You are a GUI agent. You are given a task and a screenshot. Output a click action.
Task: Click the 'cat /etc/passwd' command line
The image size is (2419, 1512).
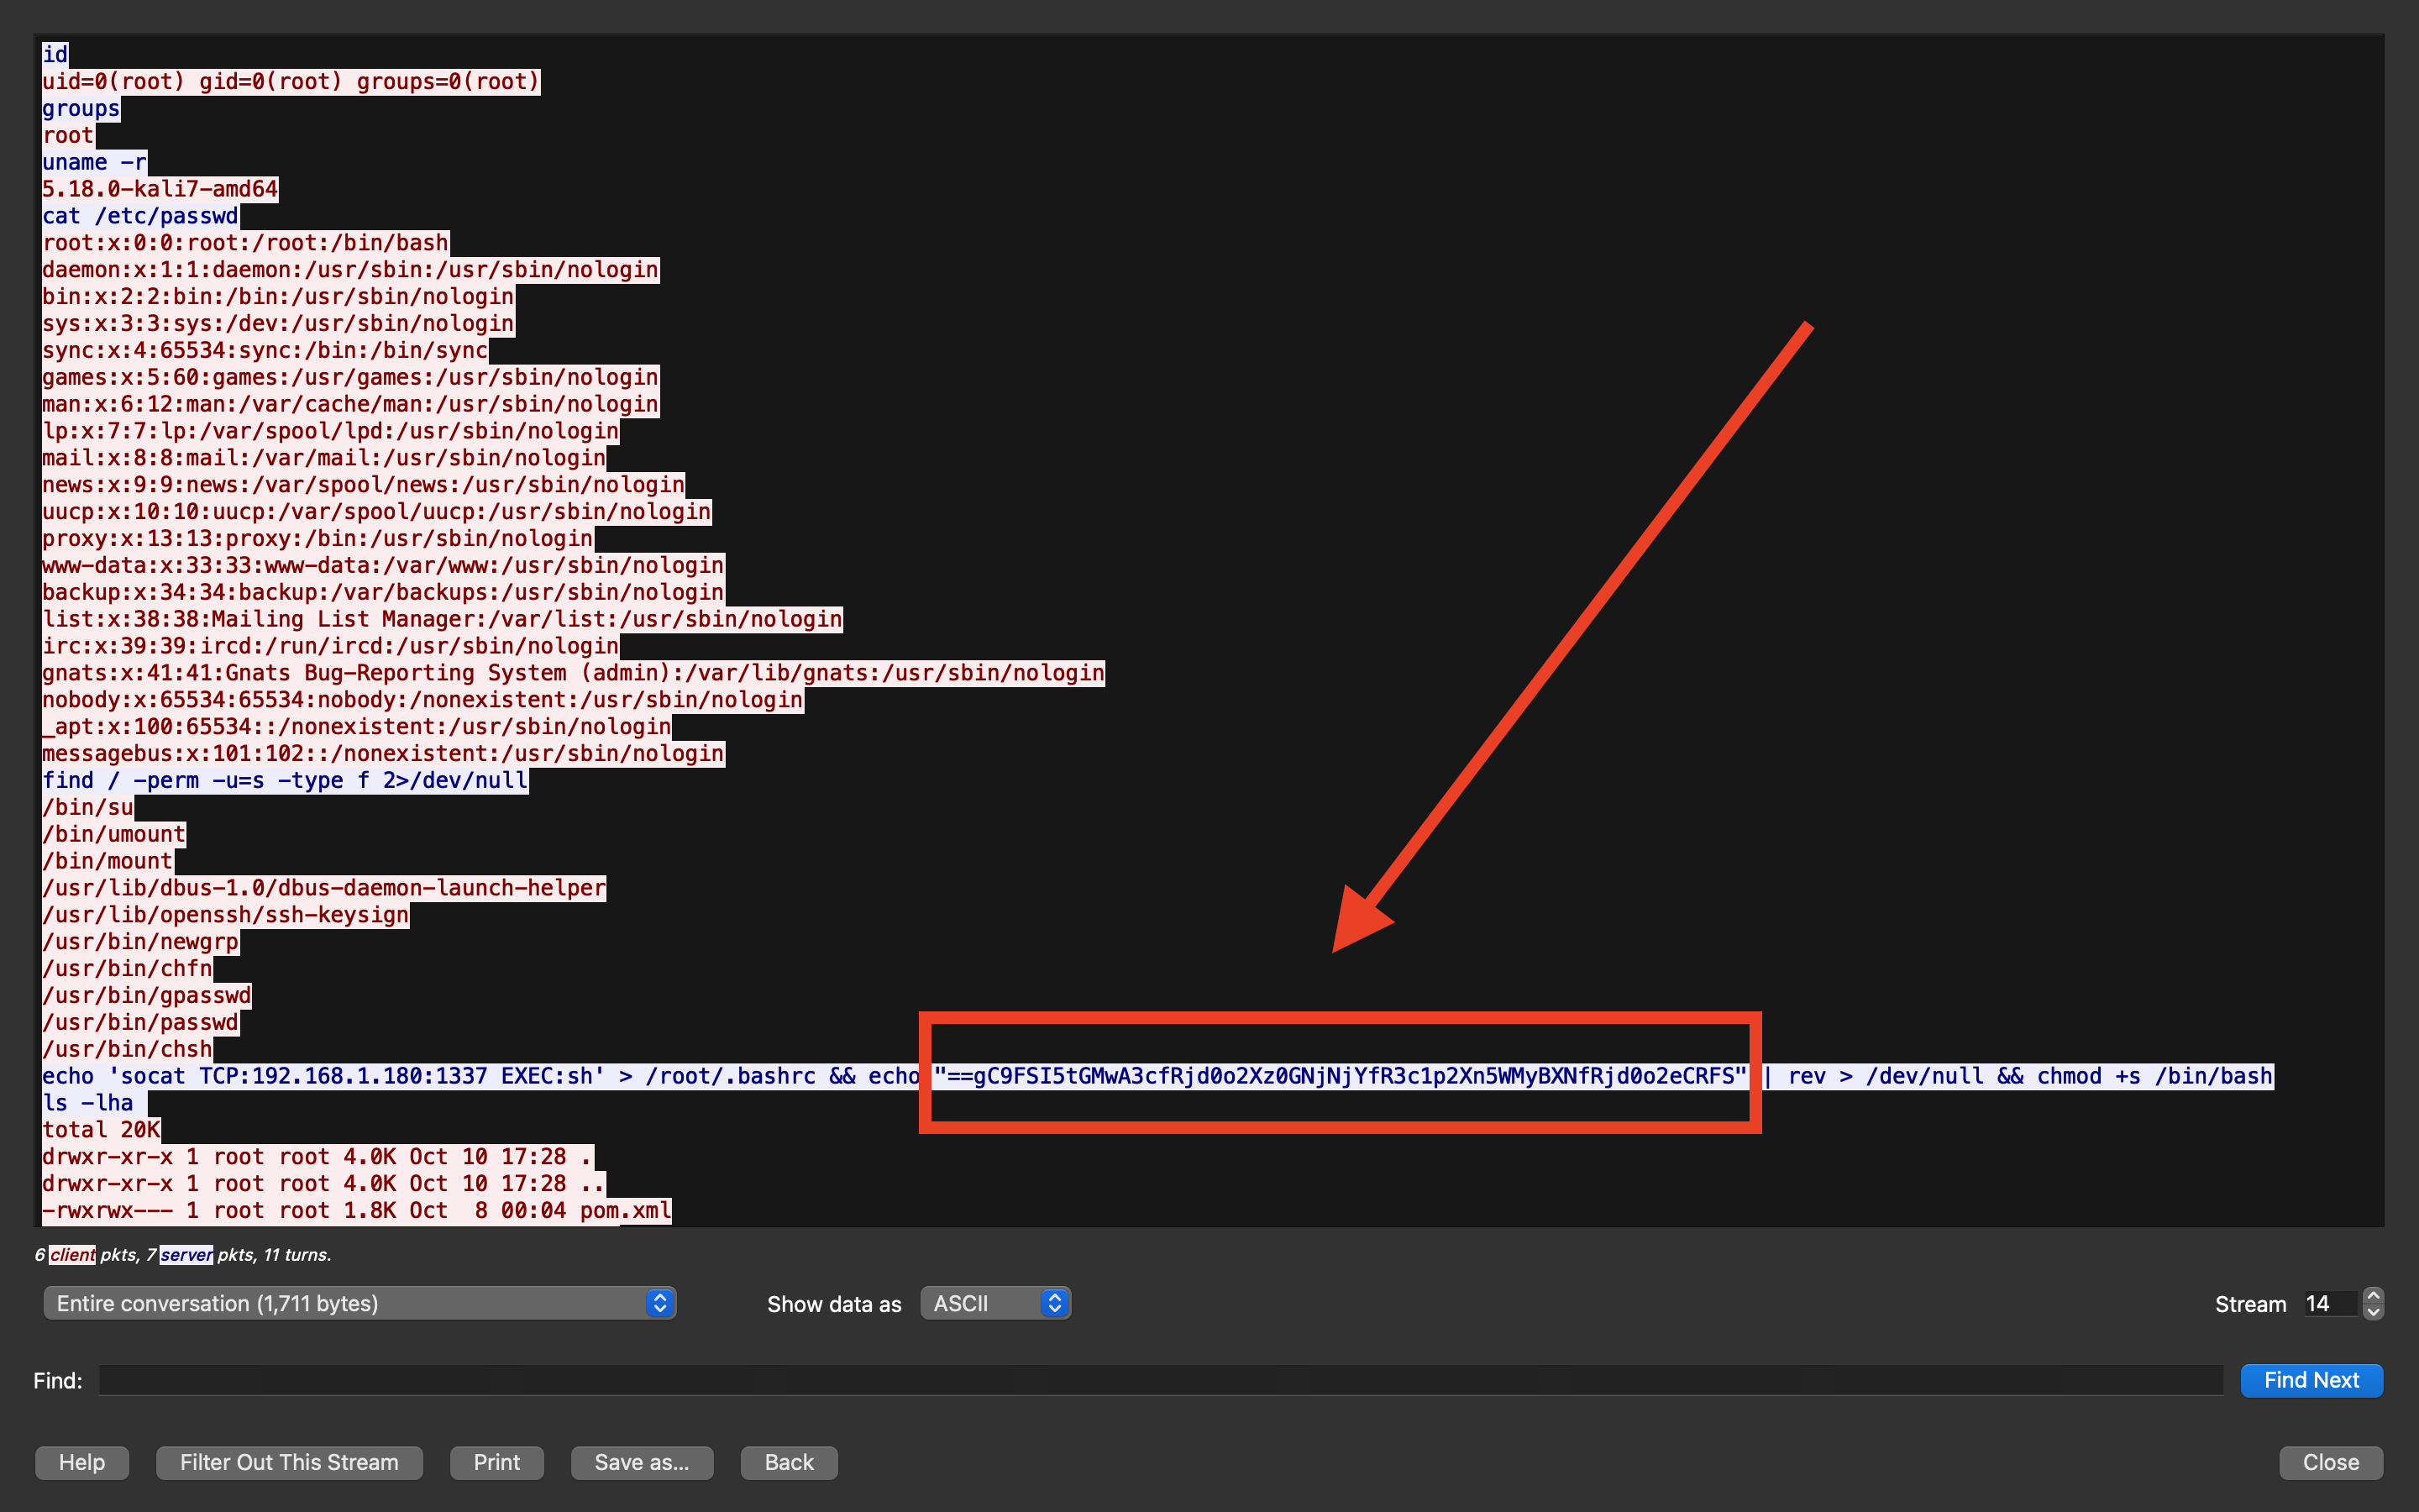tap(140, 216)
